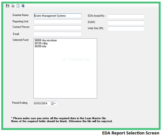Click the Save floppy disk icon

7,6
